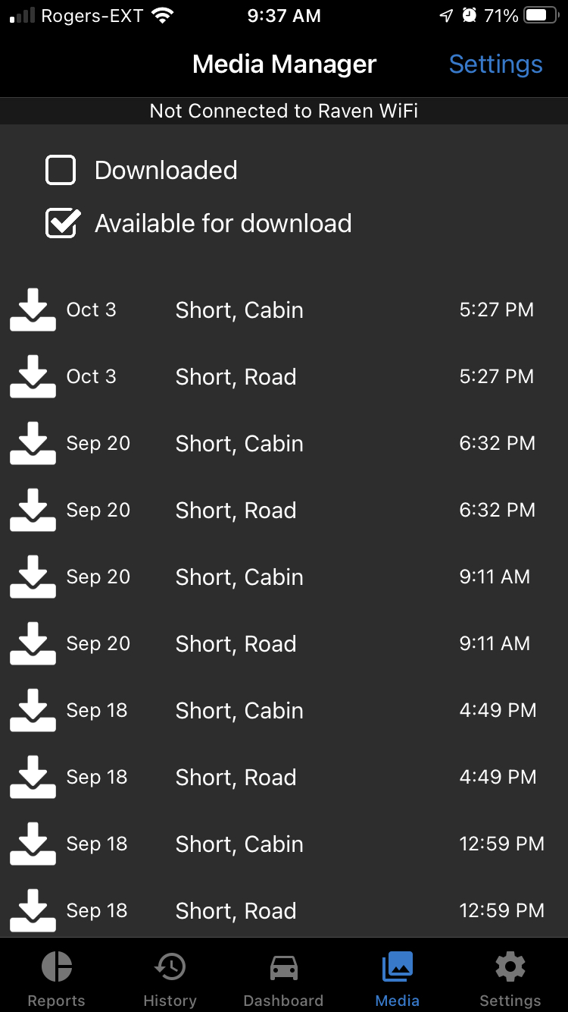568x1012 pixels.
Task: Open the Settings tab with gear icon
Action: (x=510, y=979)
